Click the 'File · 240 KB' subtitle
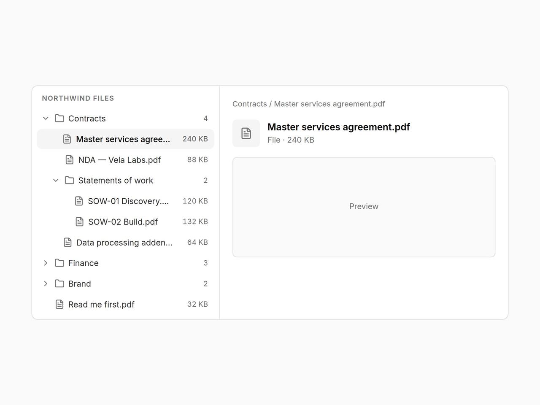540x405 pixels. pyautogui.click(x=291, y=140)
